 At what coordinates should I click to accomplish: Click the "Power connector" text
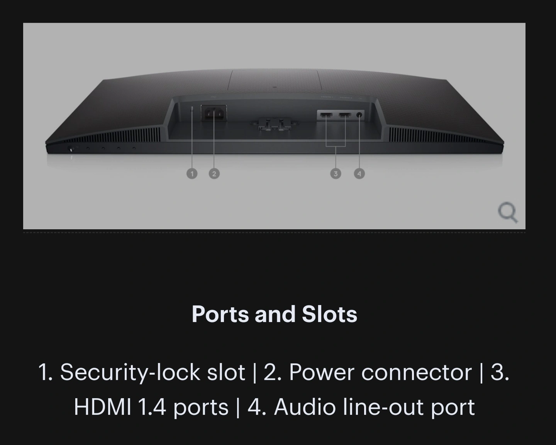[x=380, y=372]
